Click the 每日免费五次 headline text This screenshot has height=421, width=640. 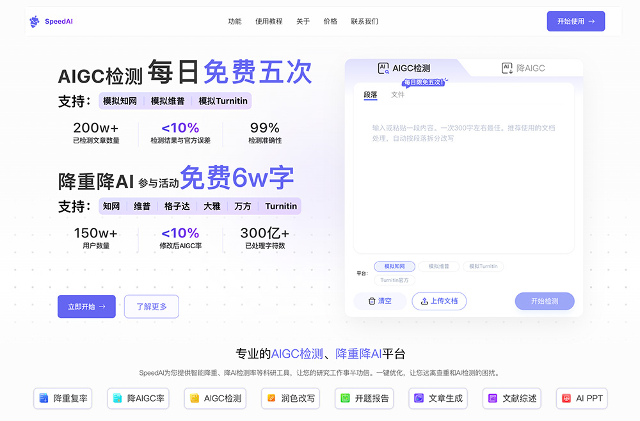click(230, 72)
